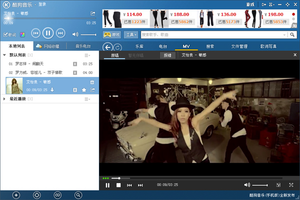Click the top-right Games menu
This screenshot has width=300, height=200.
coord(250,4)
